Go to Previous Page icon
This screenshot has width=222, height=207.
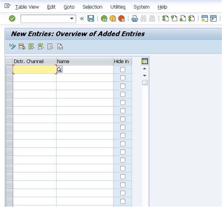pyautogui.click(x=174, y=18)
